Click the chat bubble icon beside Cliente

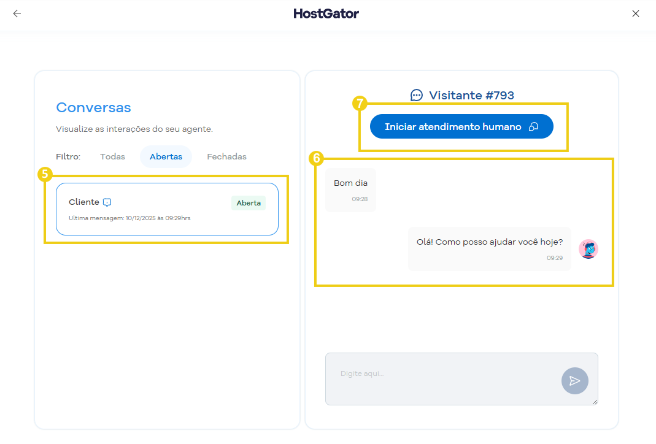pos(107,202)
